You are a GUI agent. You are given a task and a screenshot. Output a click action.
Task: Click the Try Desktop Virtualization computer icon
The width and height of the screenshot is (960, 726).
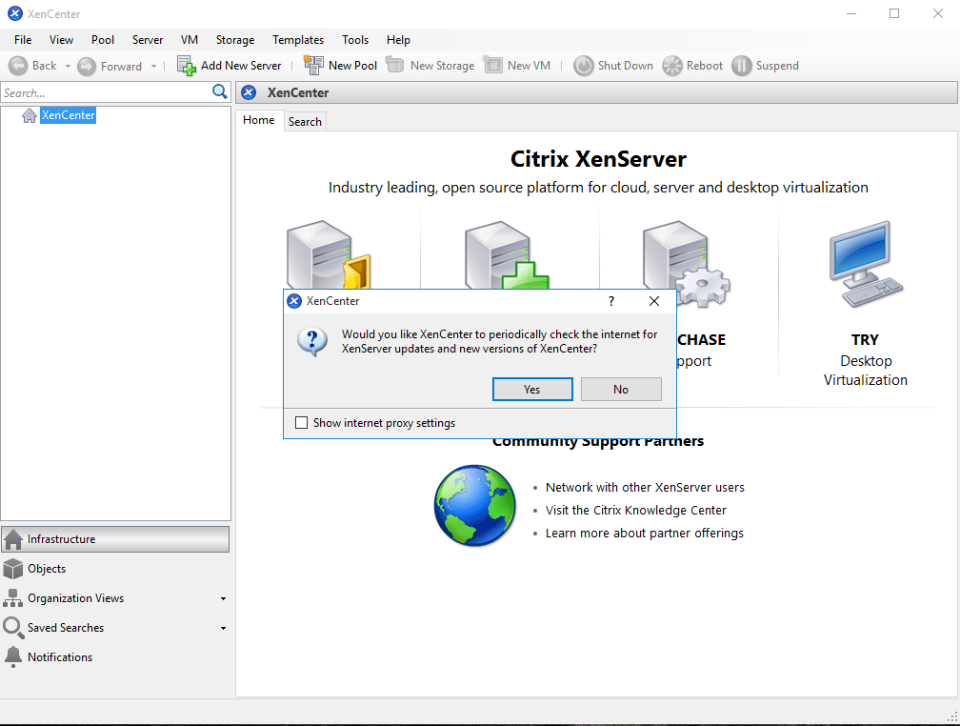click(866, 264)
